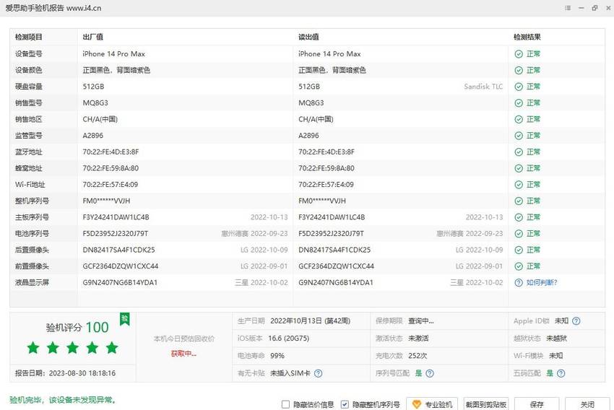
Task: Click the green check icon in 销售地区 row
Action: tap(519, 119)
